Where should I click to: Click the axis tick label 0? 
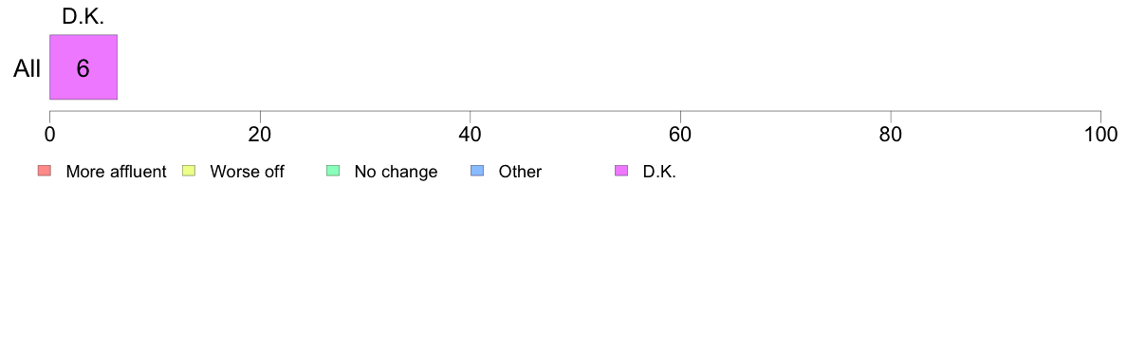pos(49,135)
